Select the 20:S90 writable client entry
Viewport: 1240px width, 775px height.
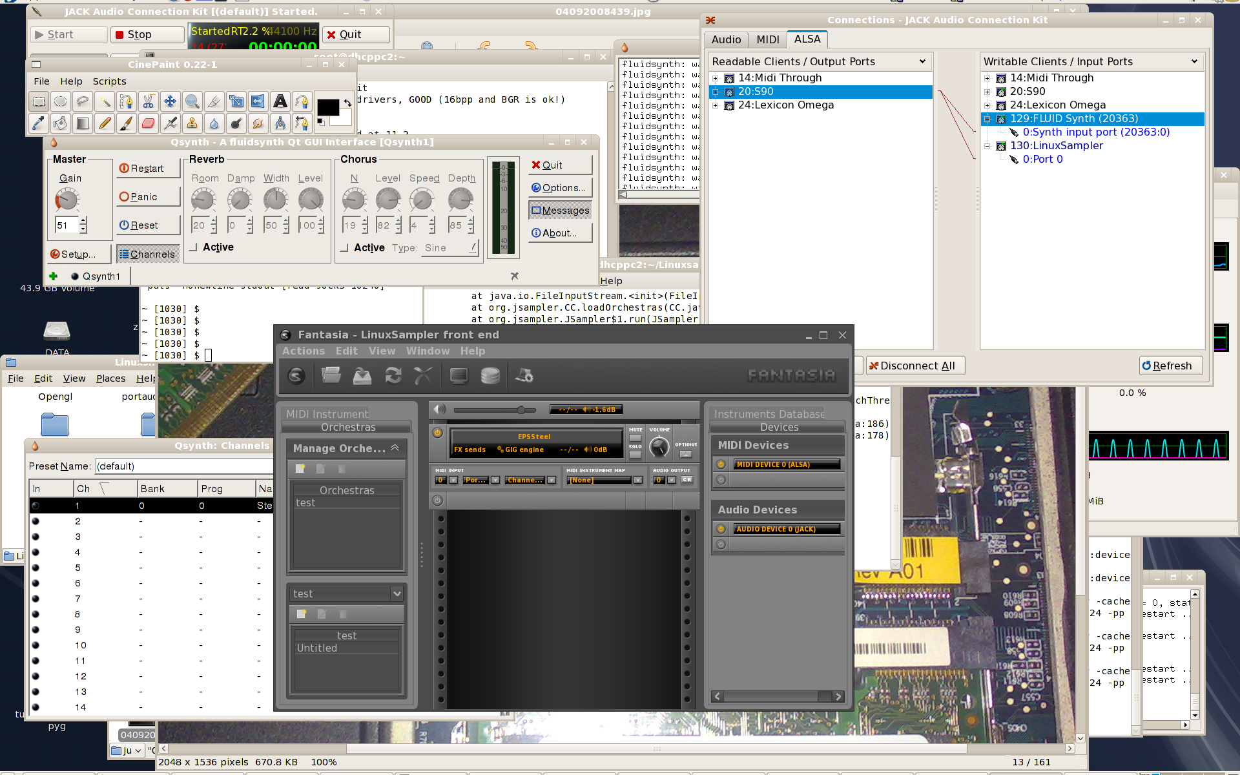click(x=1028, y=92)
